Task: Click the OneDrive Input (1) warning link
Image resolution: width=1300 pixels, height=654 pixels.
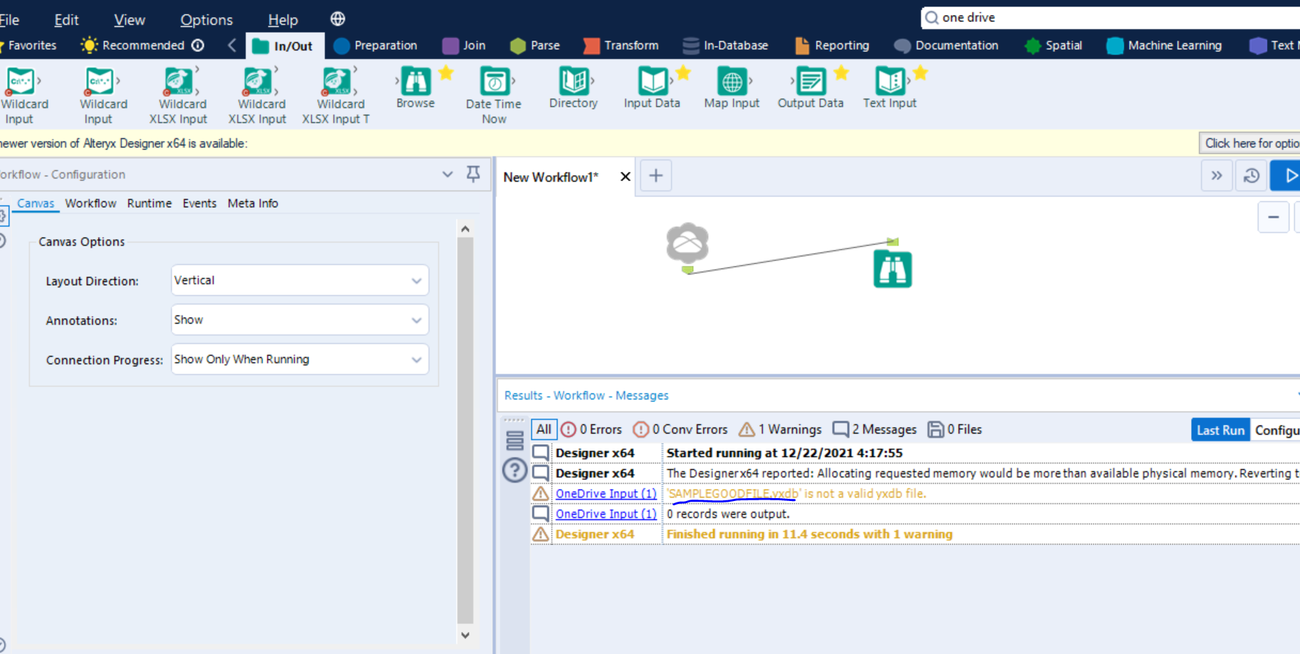Action: [x=606, y=493]
